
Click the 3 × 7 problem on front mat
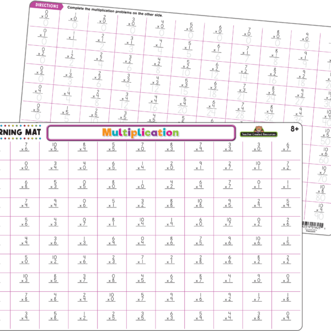click(x=83, y=279)
